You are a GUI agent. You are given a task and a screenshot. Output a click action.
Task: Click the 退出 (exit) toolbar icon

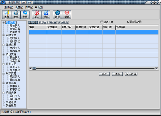point(67,15)
